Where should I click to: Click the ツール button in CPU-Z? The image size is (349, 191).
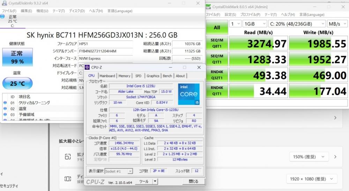pyautogui.click(x=144, y=182)
